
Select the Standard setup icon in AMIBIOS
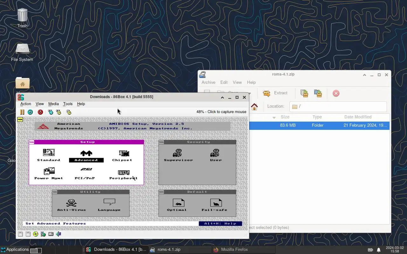tap(49, 155)
